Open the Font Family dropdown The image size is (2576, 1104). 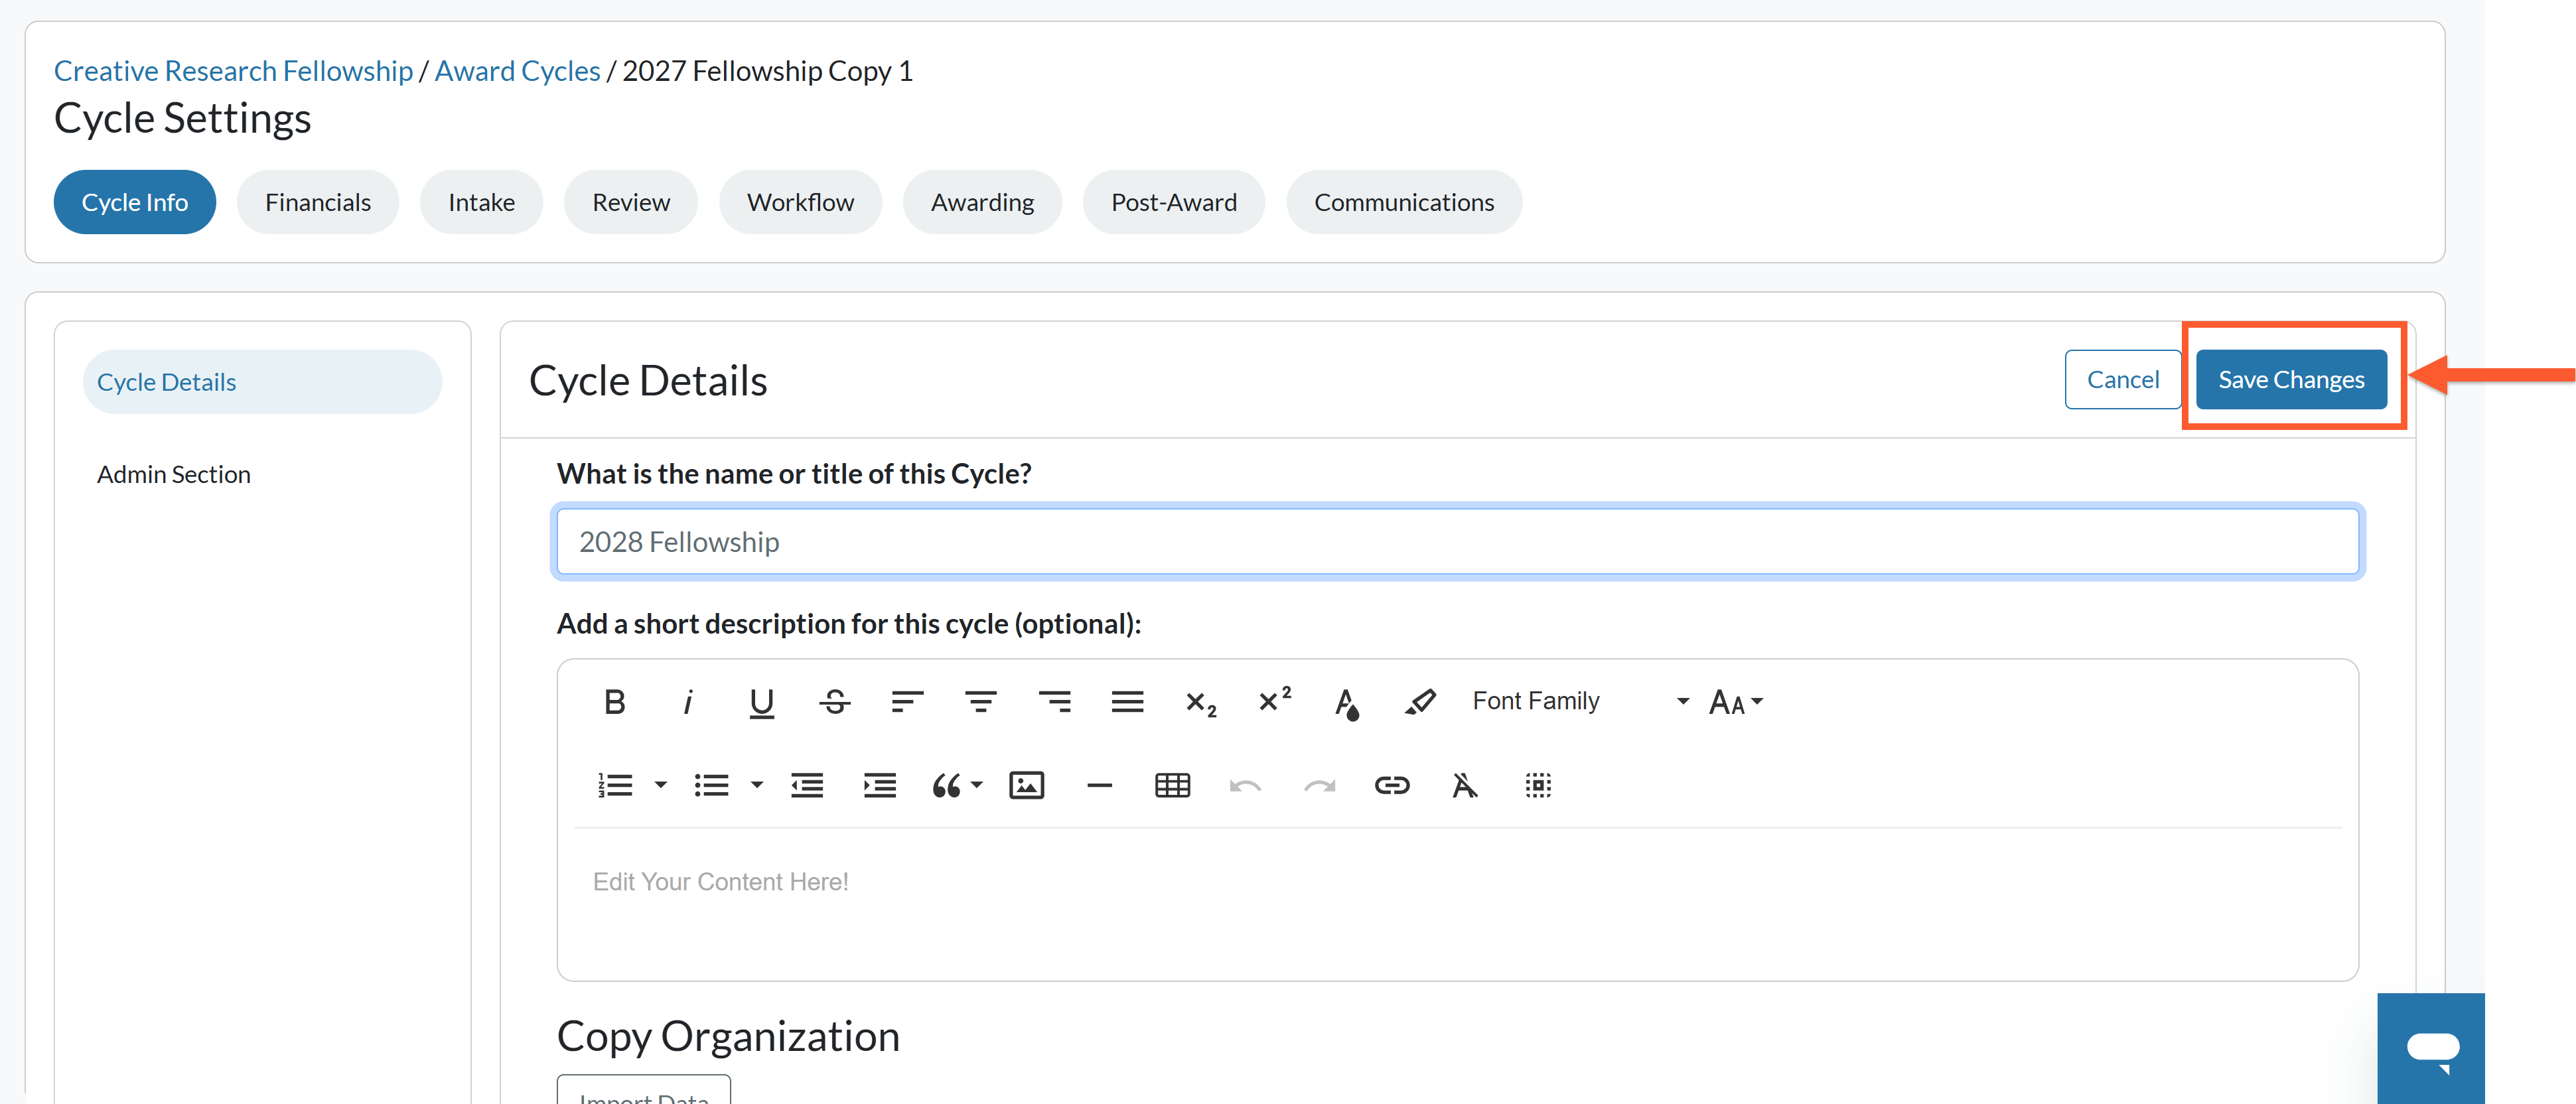1580,702
